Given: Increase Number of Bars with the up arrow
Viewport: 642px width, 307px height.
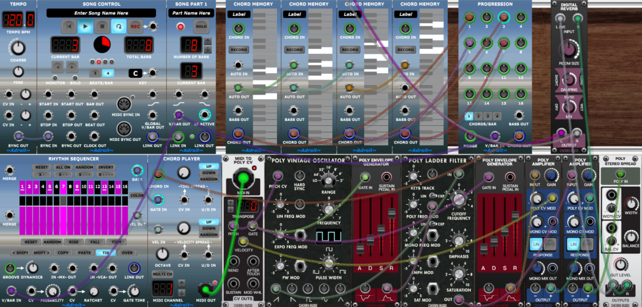Looking at the screenshot, I should coord(208,41).
